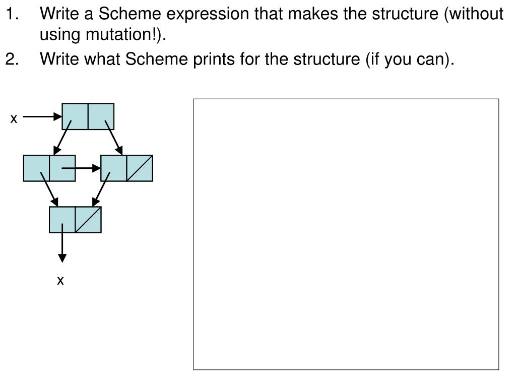Select the left cell of the bottom pair
This screenshot has width=516, height=387.
click(62, 220)
